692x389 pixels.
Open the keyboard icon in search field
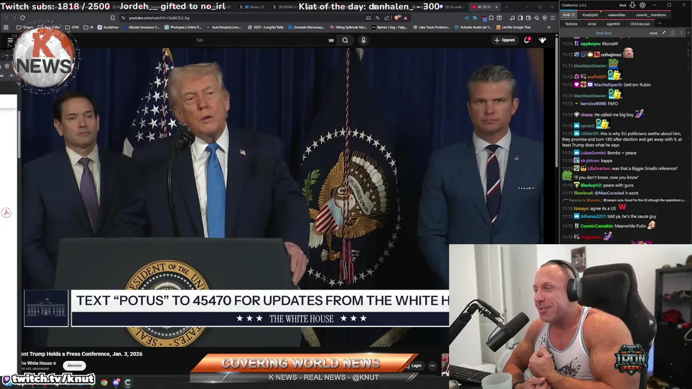331,40
